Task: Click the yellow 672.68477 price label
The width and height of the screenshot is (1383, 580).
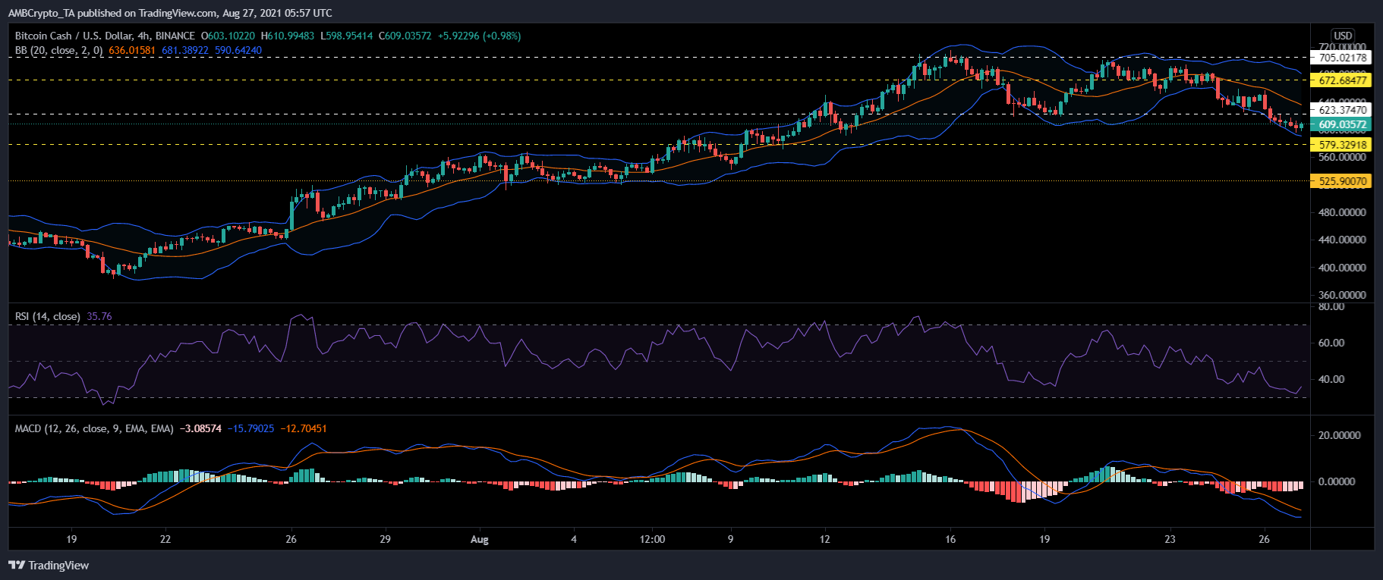Action: (x=1343, y=80)
